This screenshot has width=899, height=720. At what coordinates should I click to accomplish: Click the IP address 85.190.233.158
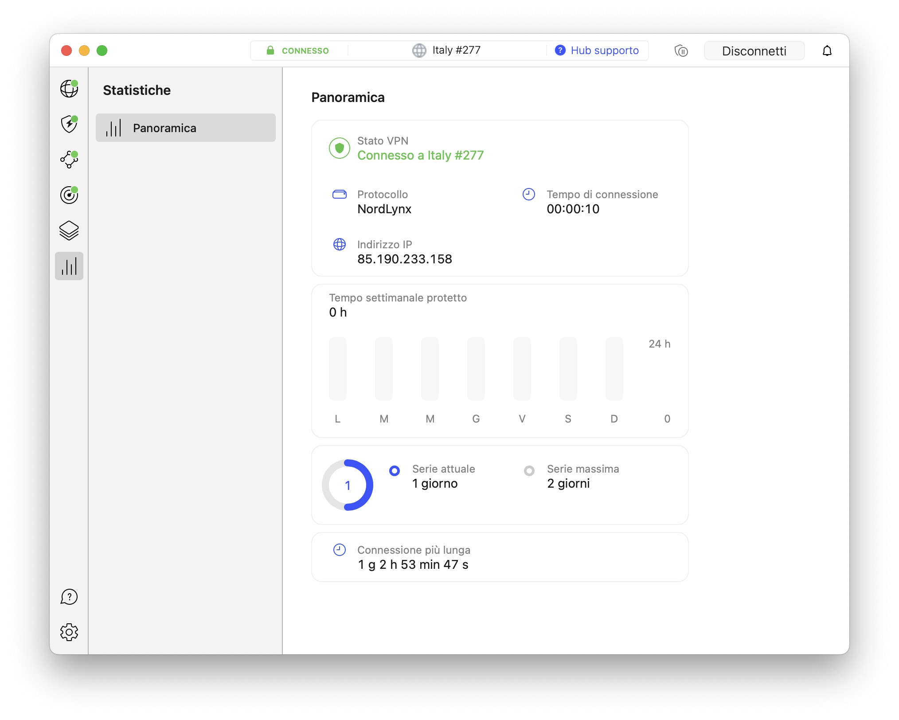pyautogui.click(x=405, y=259)
